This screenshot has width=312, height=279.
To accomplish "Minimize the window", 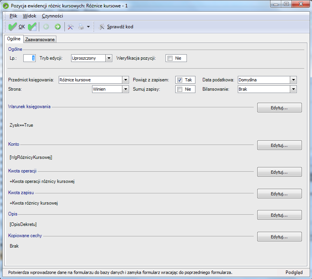I will [276, 4].
